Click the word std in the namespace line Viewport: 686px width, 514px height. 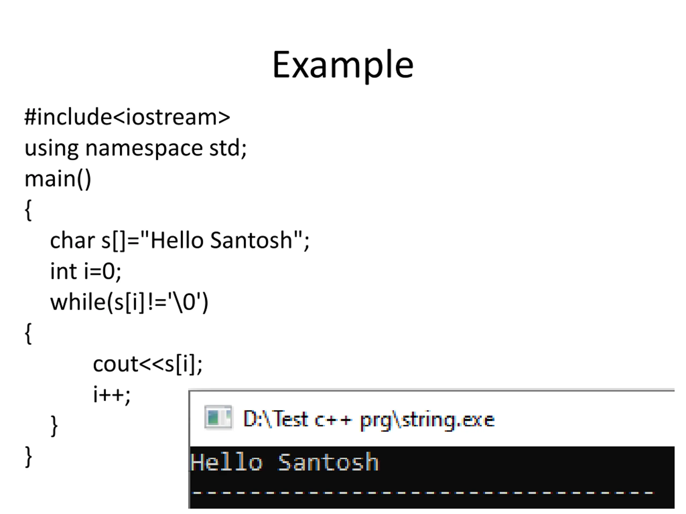[225, 148]
